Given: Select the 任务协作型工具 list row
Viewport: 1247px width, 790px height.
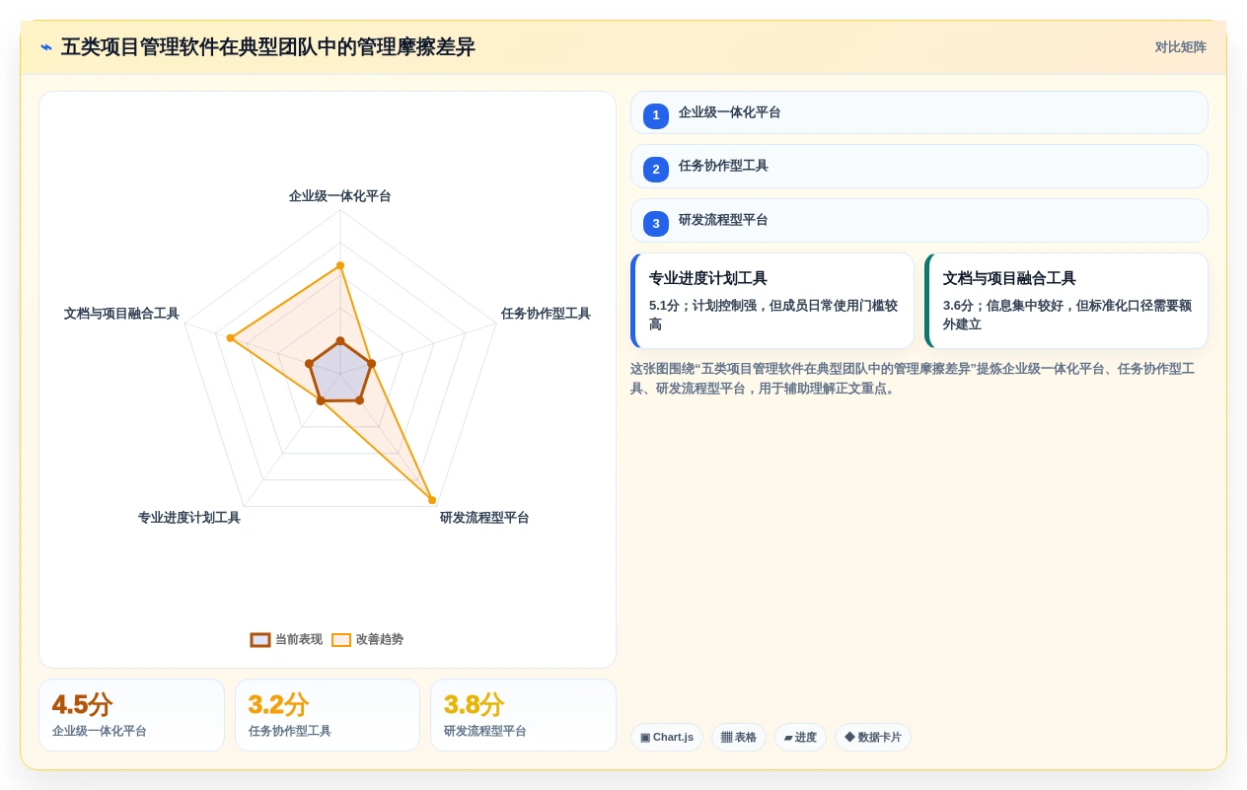Looking at the screenshot, I should [x=919, y=166].
